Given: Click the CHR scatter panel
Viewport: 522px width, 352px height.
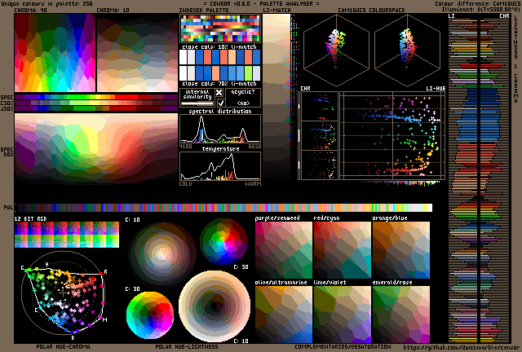Looking at the screenshot, I should [319, 136].
